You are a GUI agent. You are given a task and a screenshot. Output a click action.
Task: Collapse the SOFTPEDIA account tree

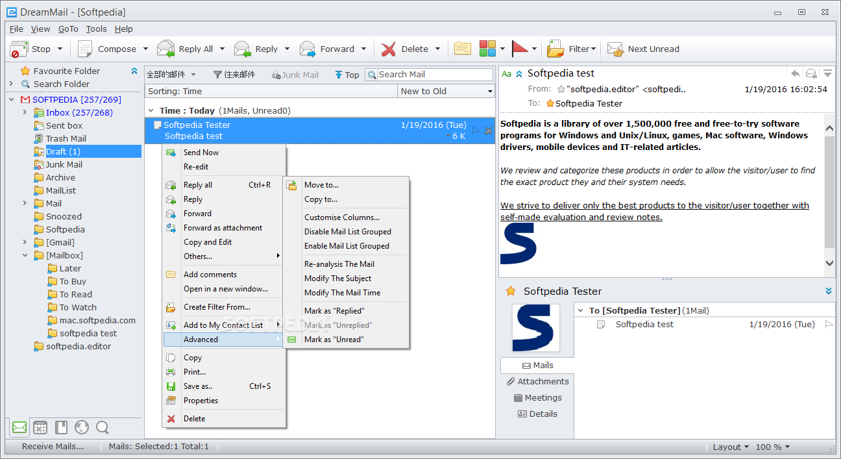[x=12, y=100]
